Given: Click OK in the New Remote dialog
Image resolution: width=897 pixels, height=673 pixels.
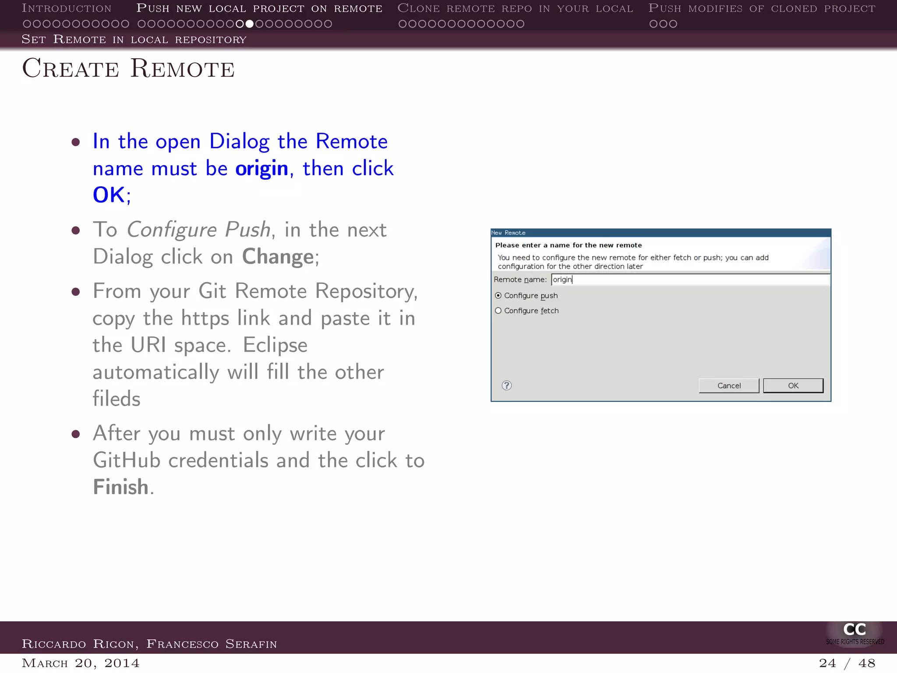Looking at the screenshot, I should [793, 386].
